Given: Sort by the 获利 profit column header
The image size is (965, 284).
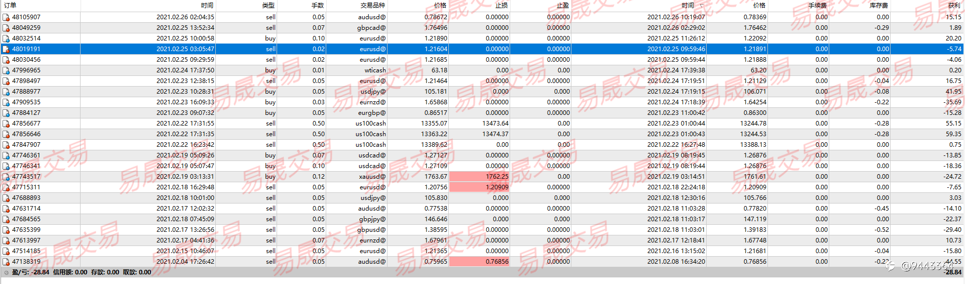Looking at the screenshot, I should tap(953, 6).
